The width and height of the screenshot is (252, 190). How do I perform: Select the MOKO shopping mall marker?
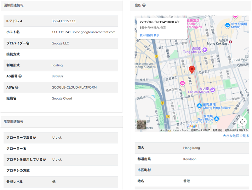tap(227, 25)
